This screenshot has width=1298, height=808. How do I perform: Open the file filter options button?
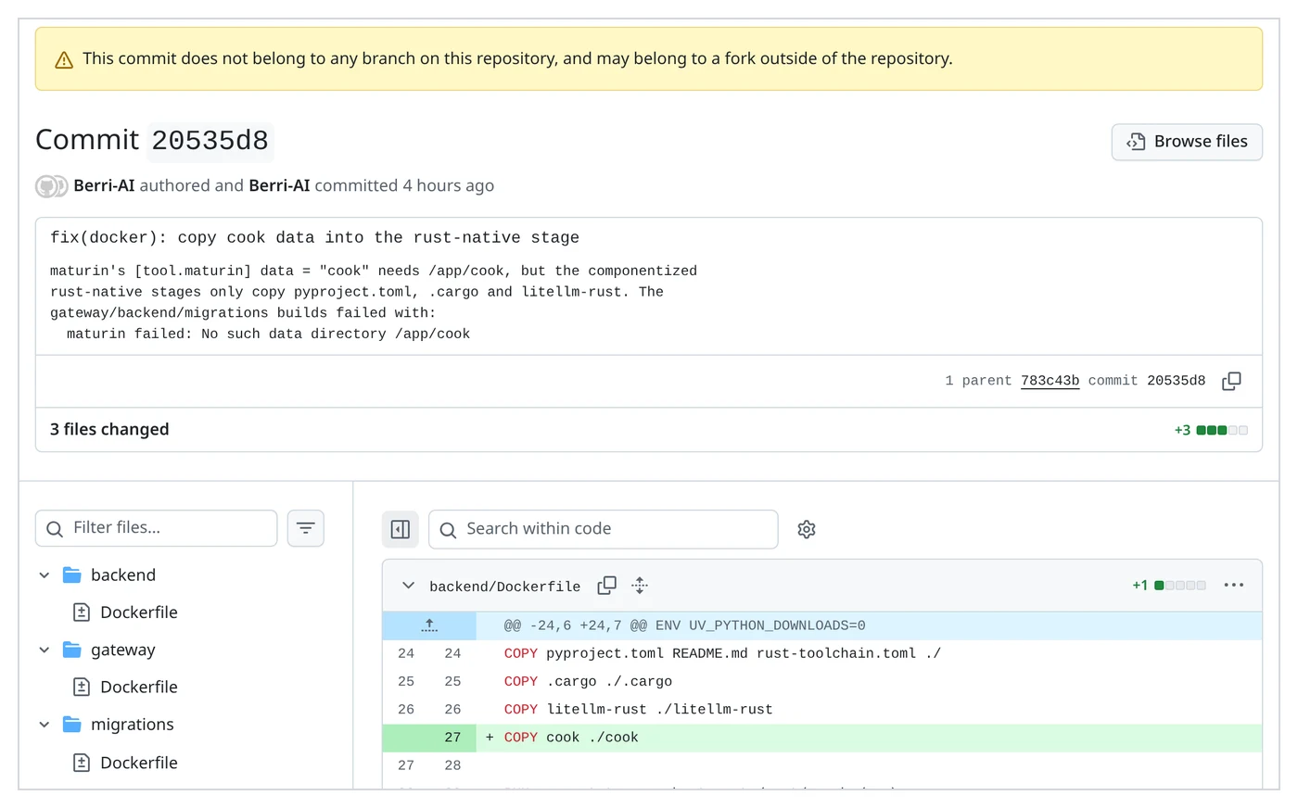[306, 528]
